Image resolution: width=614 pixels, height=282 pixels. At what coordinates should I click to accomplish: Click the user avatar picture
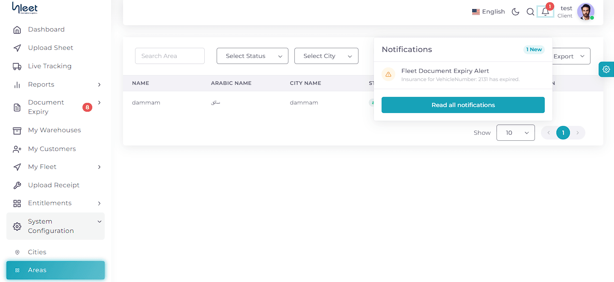point(585,12)
